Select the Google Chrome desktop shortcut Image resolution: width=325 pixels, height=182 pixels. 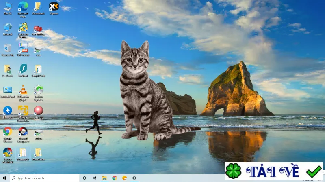(x=8, y=135)
